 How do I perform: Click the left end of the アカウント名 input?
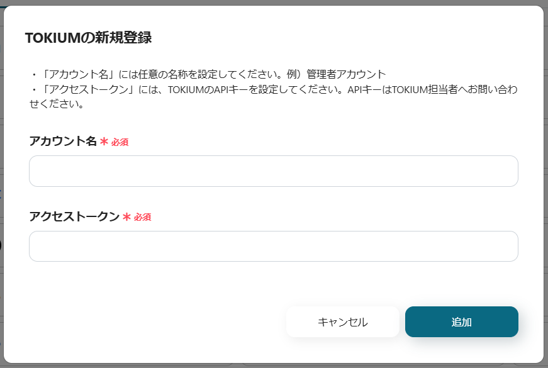click(x=39, y=171)
